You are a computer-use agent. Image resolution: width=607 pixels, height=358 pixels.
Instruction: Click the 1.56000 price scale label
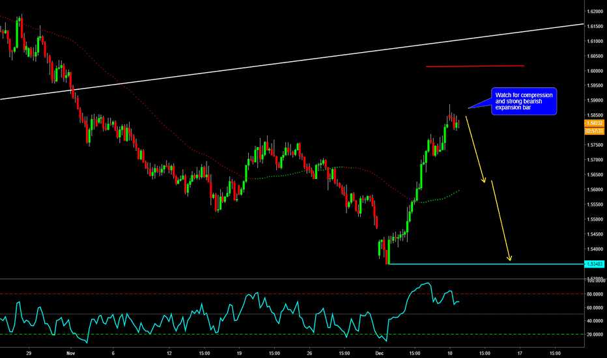595,189
